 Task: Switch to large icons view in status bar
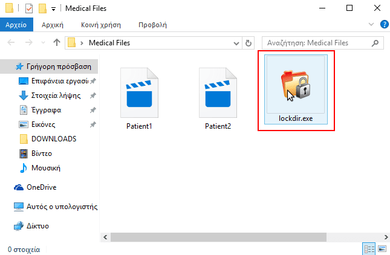(x=382, y=249)
